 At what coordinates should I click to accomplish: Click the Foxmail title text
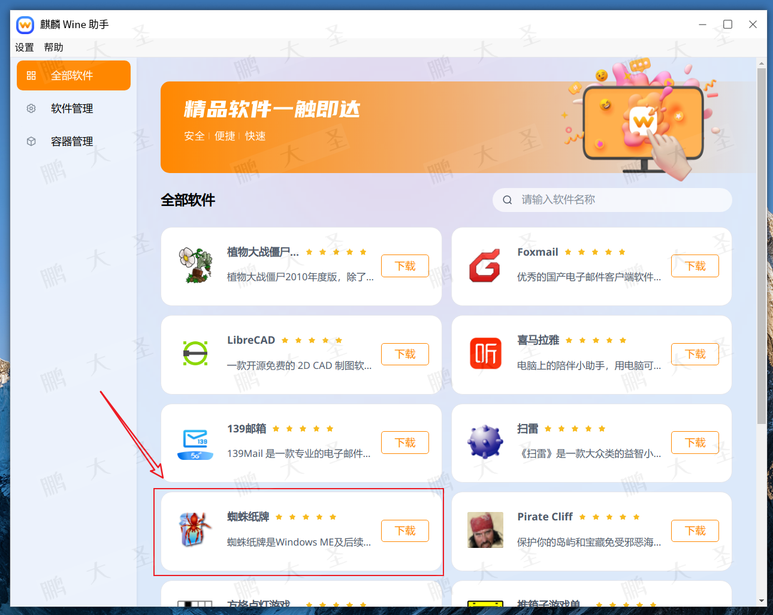[538, 252]
